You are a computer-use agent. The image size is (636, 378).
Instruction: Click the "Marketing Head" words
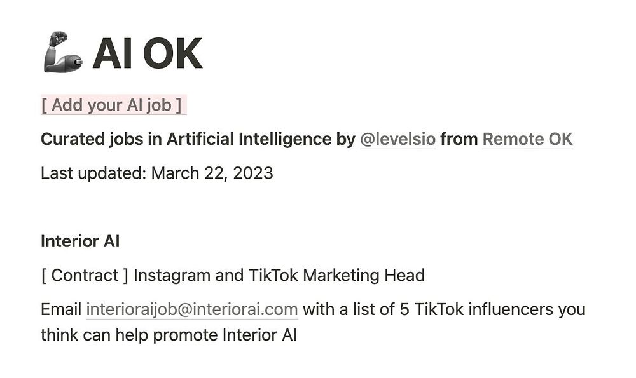pyautogui.click(x=364, y=276)
